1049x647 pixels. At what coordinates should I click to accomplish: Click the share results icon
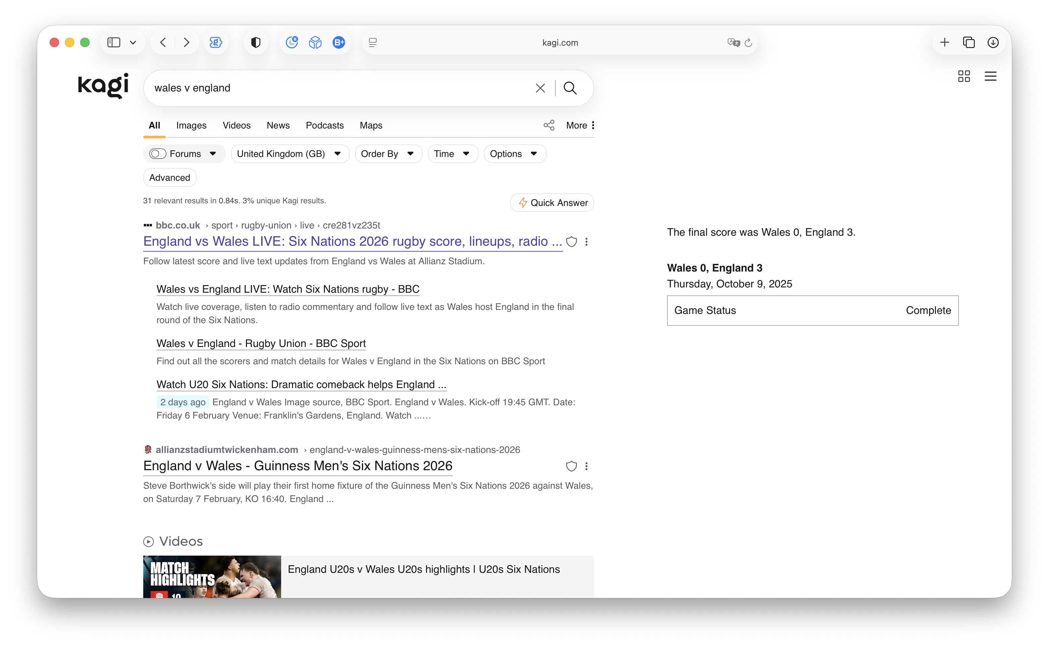(549, 125)
